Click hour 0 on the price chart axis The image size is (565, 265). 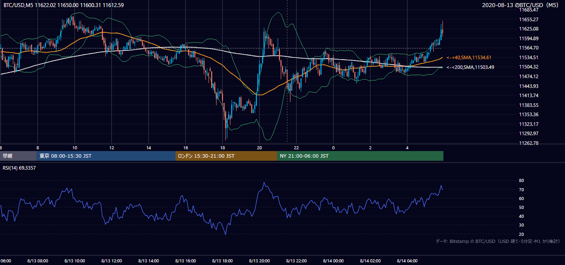(x=334, y=148)
